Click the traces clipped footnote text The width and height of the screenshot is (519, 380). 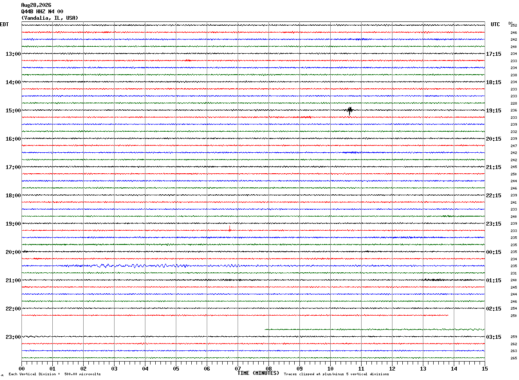click(x=336, y=374)
